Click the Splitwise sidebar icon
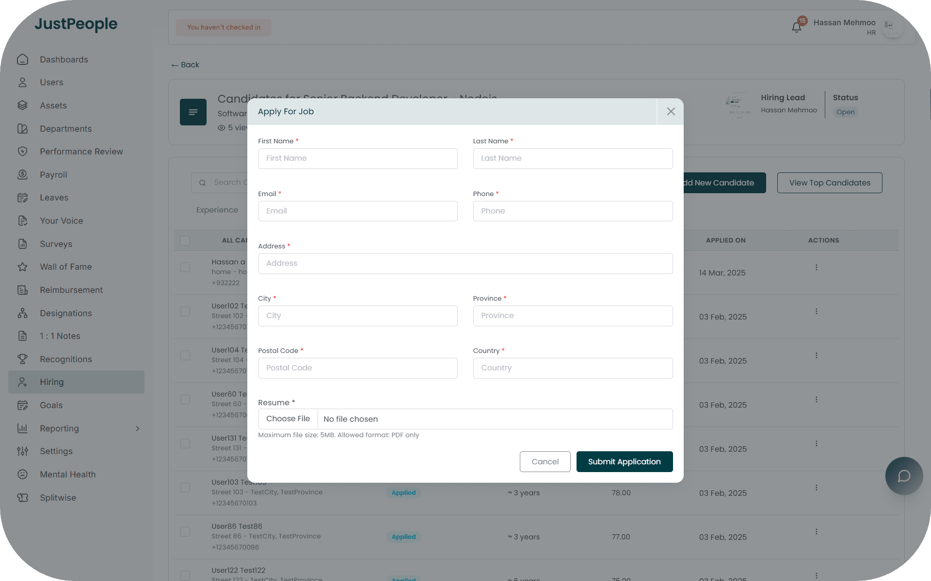Screen dimensions: 931x581 coord(22,498)
